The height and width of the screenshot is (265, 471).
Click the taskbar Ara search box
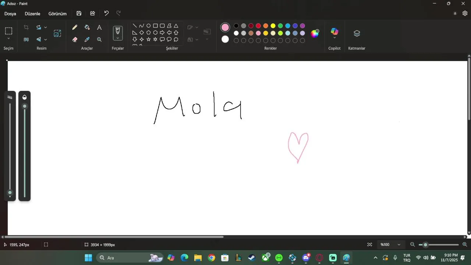(x=130, y=258)
